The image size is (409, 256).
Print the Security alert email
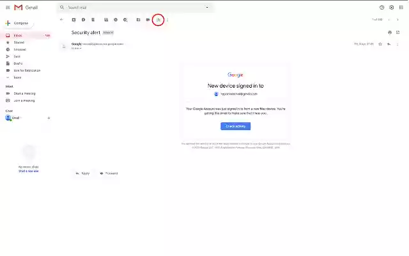[390, 33]
